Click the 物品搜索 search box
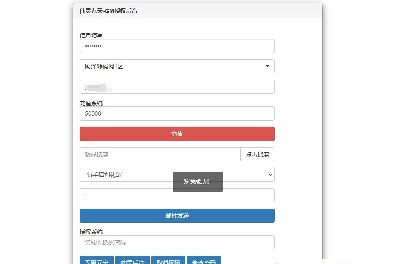Viewport: 402px width, 264px height. tap(160, 154)
